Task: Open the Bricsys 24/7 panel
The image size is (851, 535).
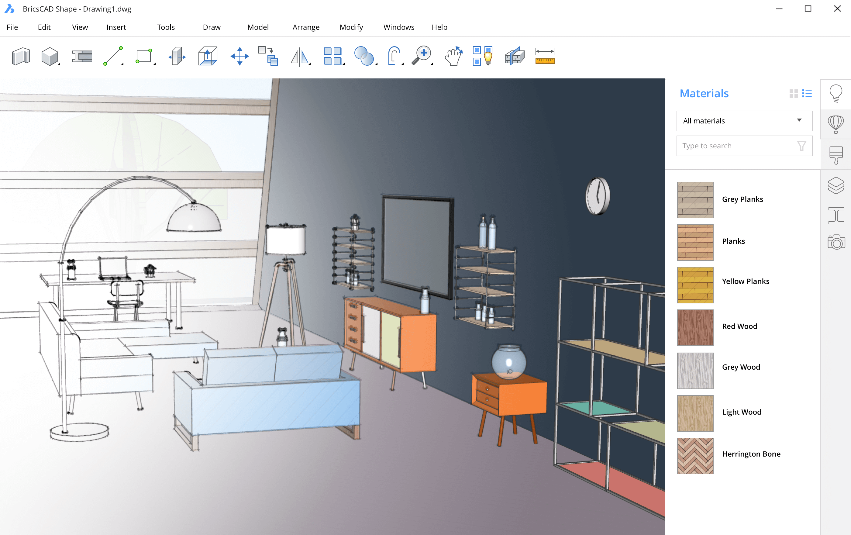Action: 836,124
